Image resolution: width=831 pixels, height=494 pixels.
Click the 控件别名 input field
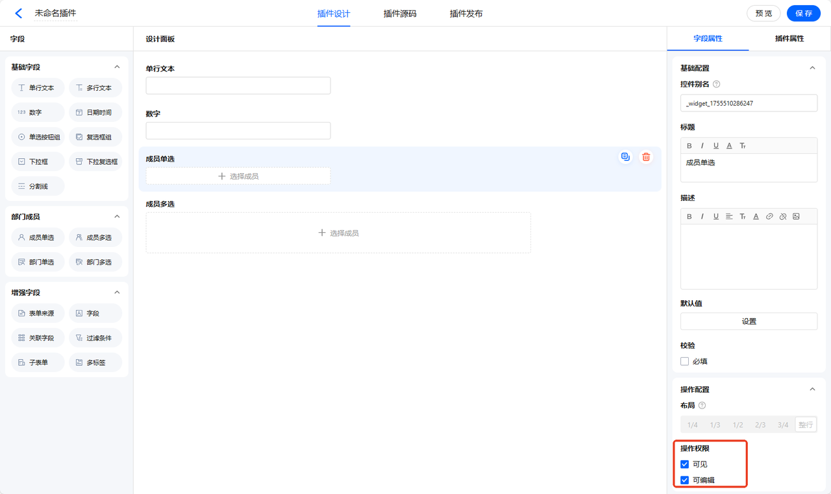[749, 103]
